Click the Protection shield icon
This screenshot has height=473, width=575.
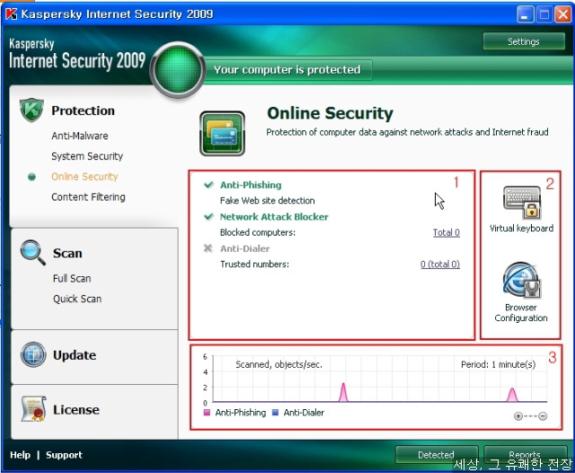pos(31,110)
